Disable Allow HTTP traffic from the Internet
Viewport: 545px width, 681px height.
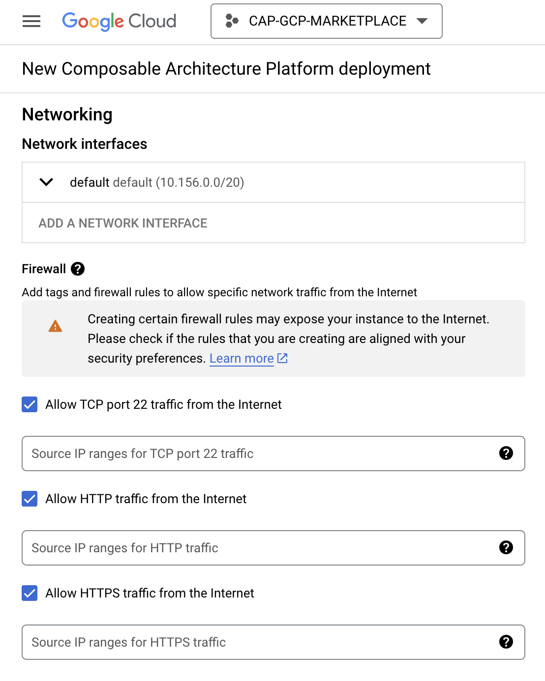30,499
